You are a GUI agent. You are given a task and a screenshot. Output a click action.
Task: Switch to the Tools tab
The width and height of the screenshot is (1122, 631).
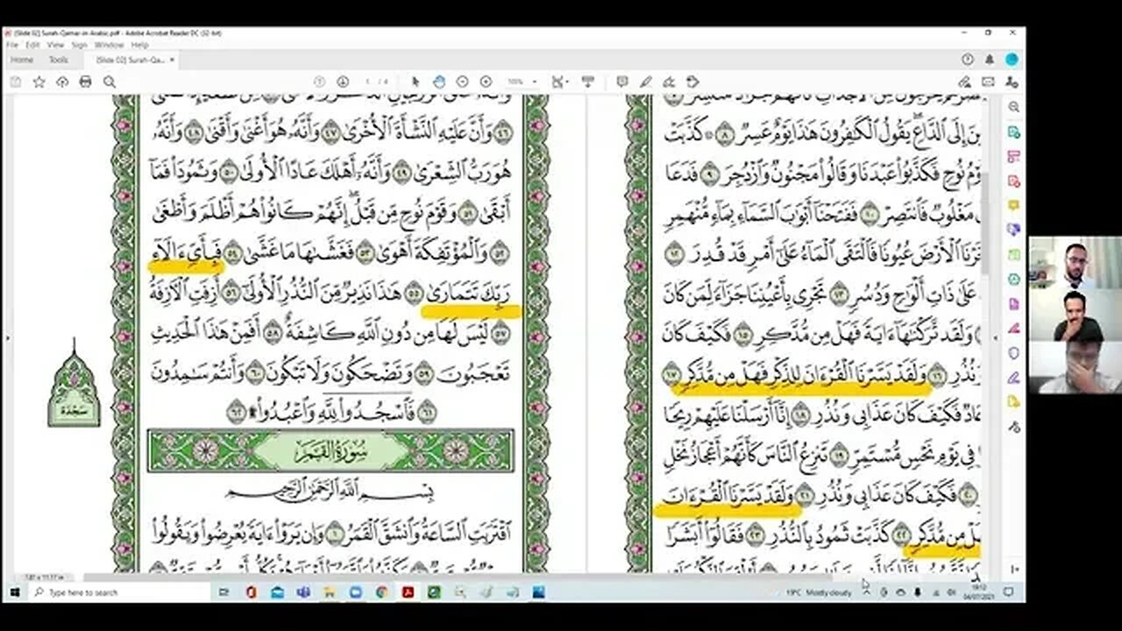pyautogui.click(x=58, y=60)
